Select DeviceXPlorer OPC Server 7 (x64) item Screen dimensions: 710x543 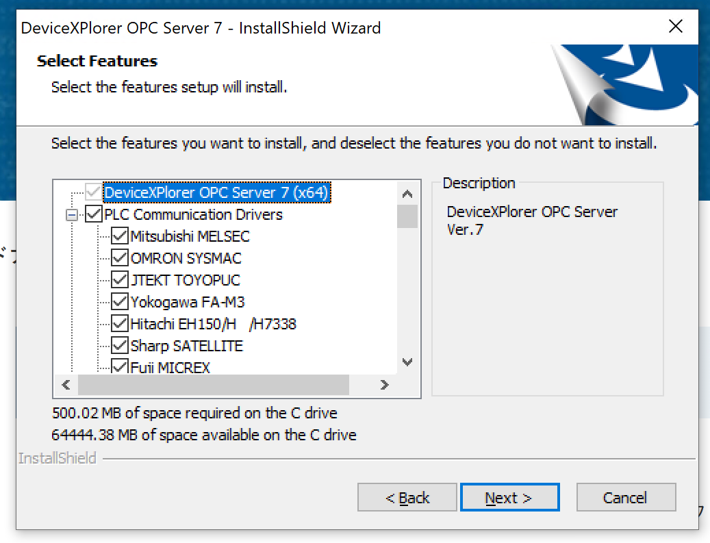(x=217, y=192)
